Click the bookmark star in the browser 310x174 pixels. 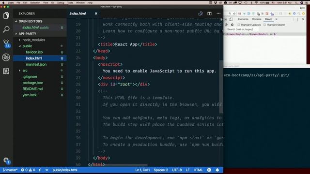click(x=234, y=14)
